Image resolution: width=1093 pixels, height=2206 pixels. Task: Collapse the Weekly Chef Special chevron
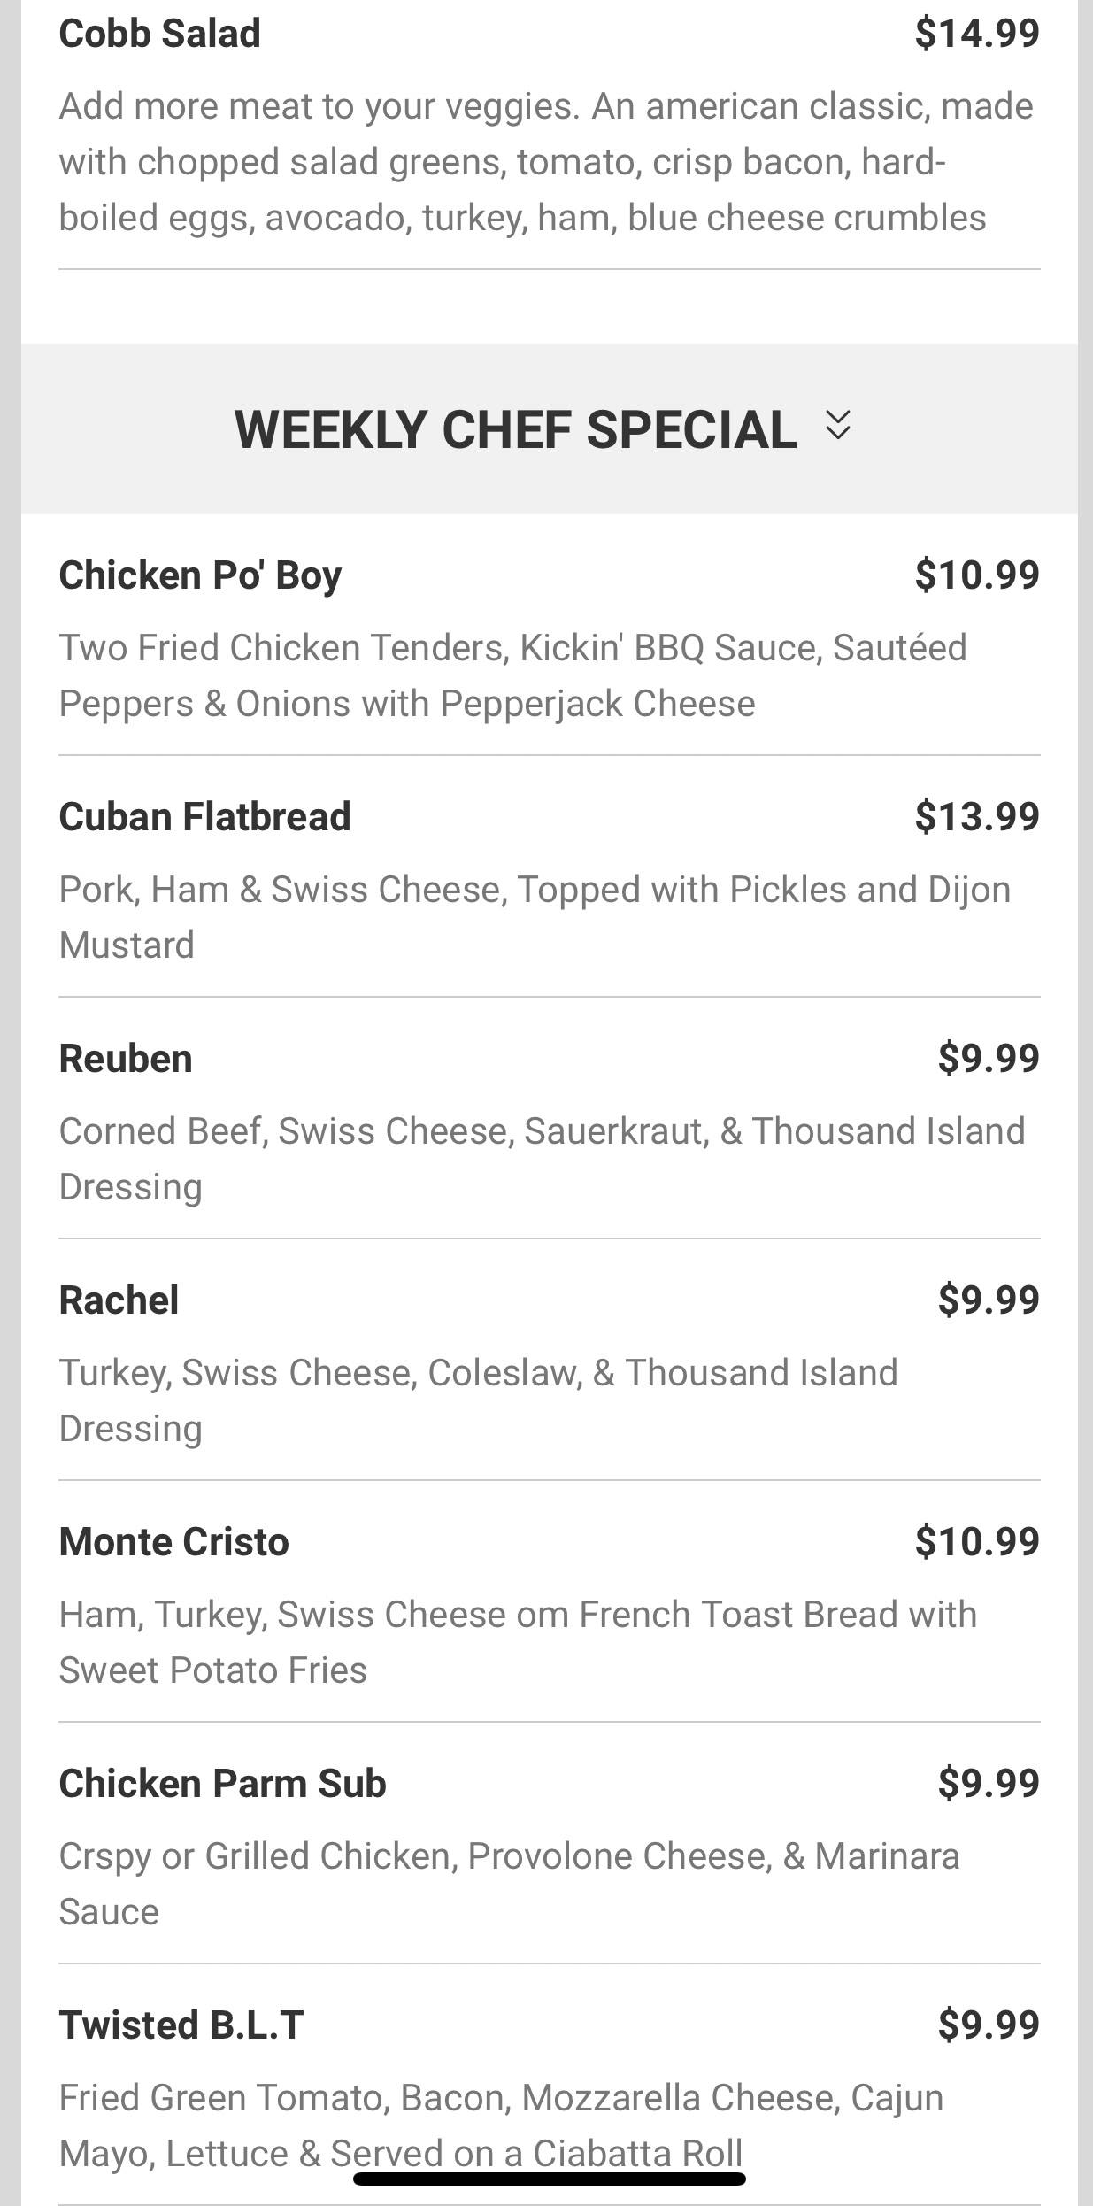point(838,426)
